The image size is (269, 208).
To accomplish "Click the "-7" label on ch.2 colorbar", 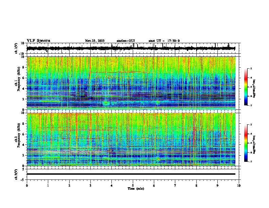I will (x=250, y=161).
